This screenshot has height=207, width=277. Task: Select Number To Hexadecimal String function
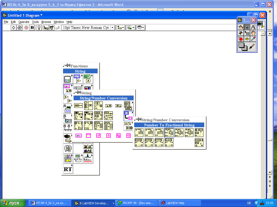(149, 133)
